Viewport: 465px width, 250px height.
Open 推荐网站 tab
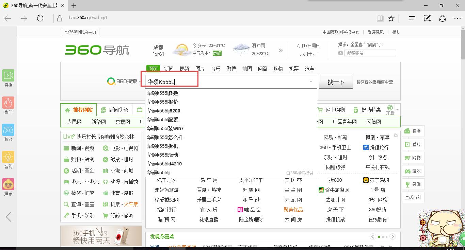tap(79, 110)
